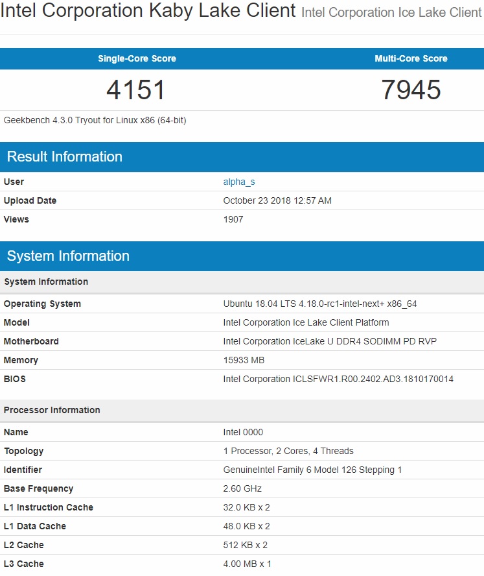Click the Motherboard row label

[31, 341]
